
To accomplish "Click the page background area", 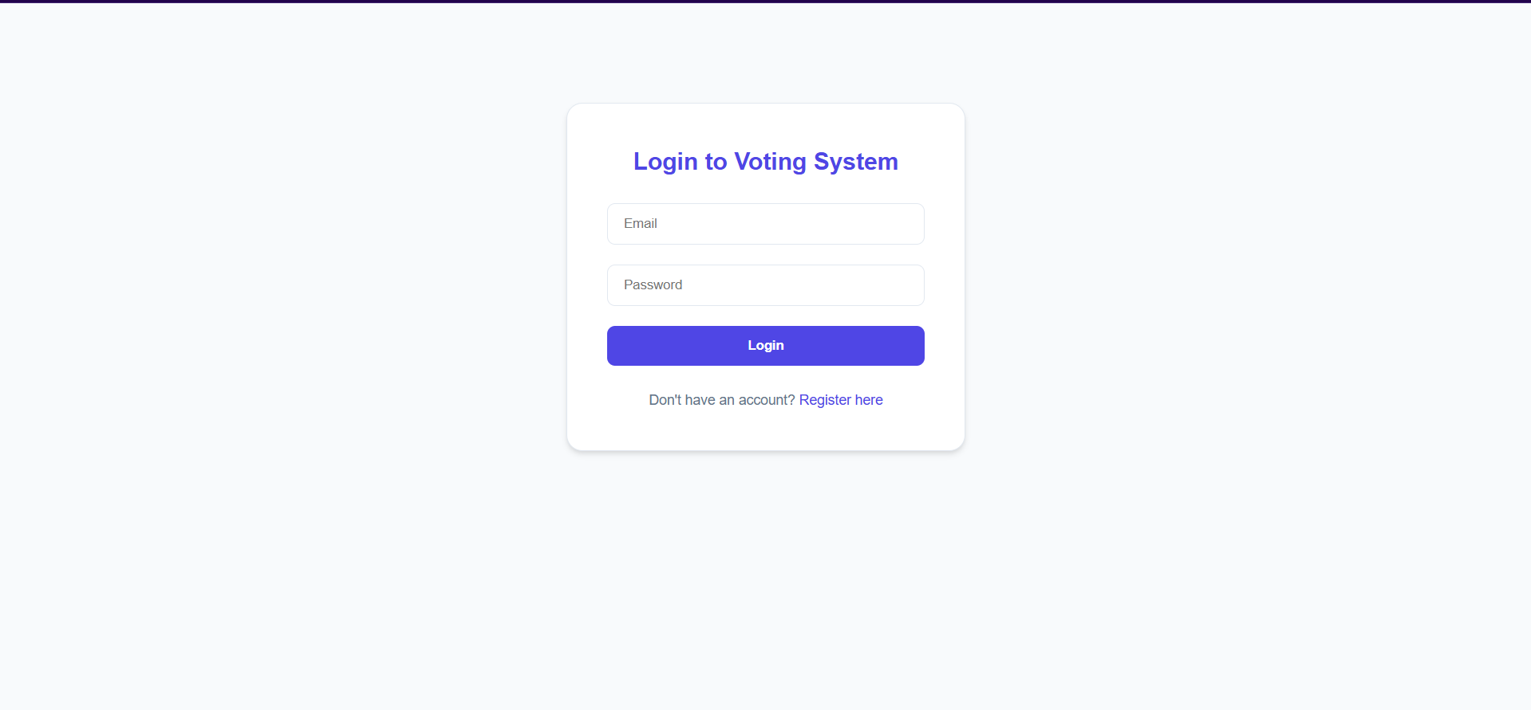I will coord(239,558).
